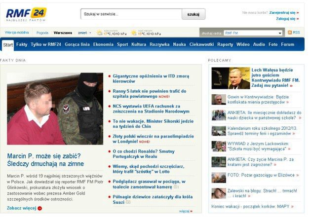Open ANKIETA about państwowej szkole costs
Image resolution: width=311 pixels, height=222 pixels.
pos(265,115)
